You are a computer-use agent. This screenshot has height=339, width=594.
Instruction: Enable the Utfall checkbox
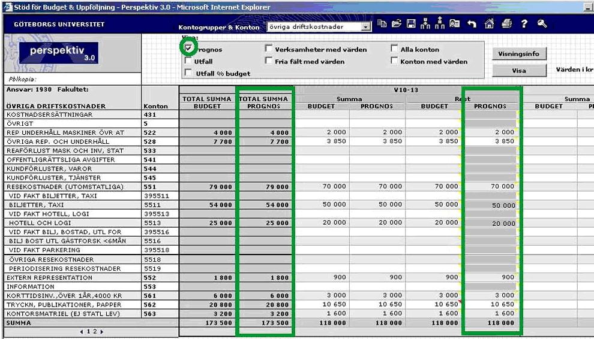click(x=188, y=60)
